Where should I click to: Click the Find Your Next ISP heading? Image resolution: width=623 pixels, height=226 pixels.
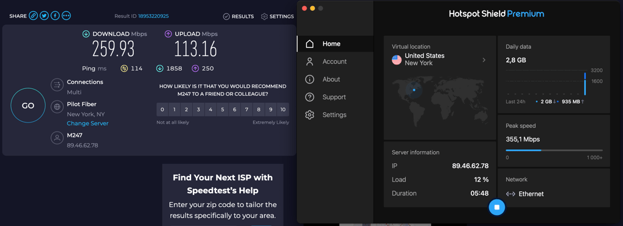223,184
